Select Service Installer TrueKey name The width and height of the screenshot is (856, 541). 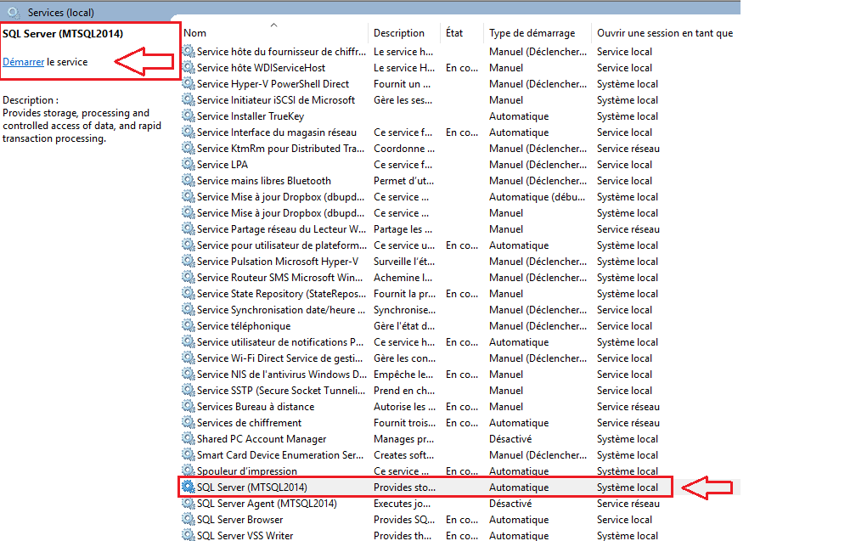[x=251, y=116]
